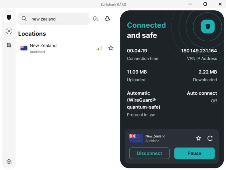Open the products grid icon in sidebar
Screen dimensions: 226x170
9,45
